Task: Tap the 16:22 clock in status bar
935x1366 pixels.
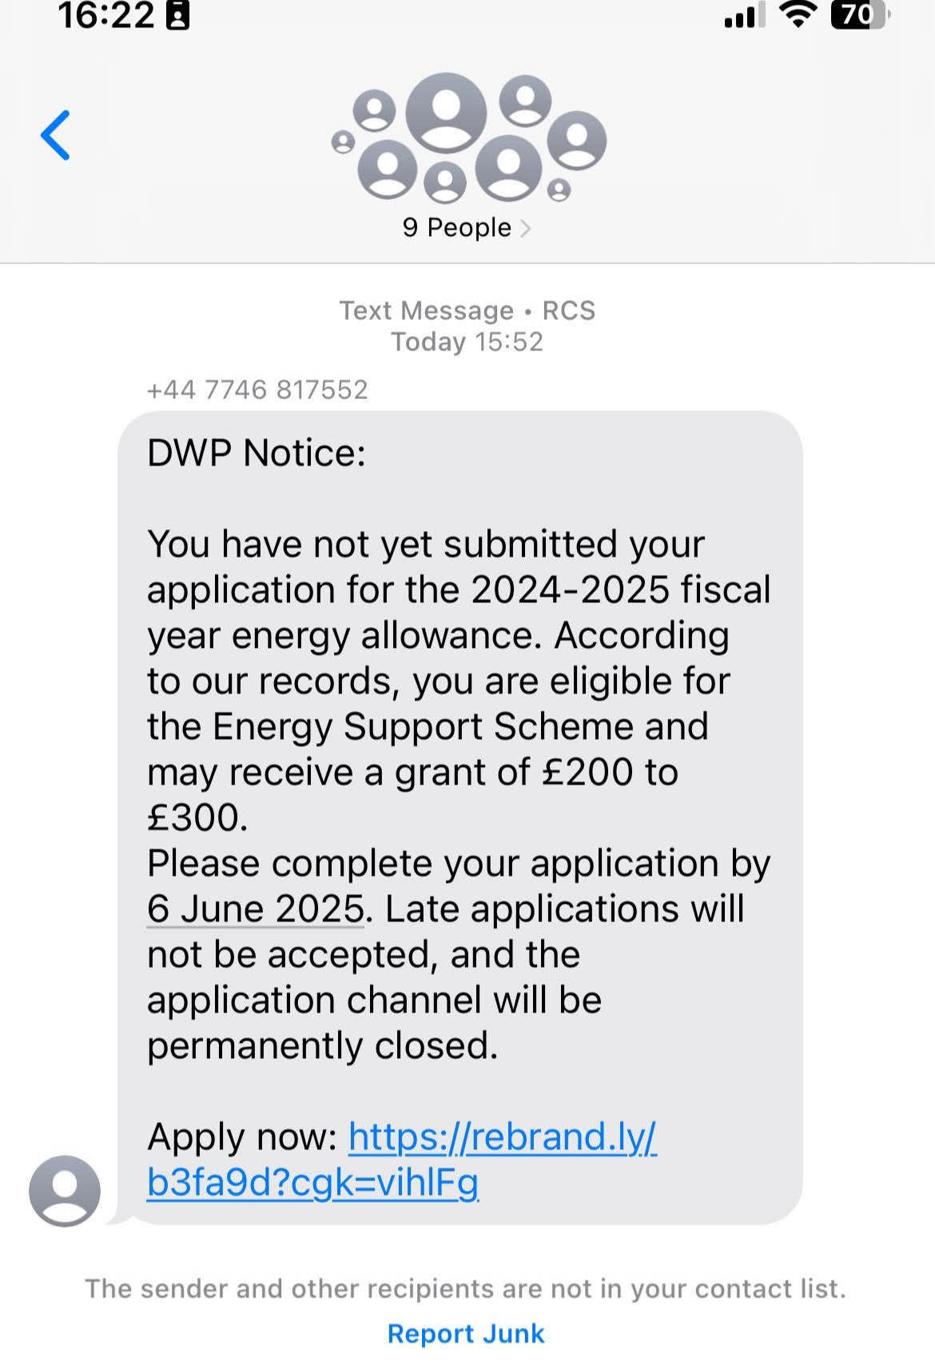Action: click(x=106, y=16)
